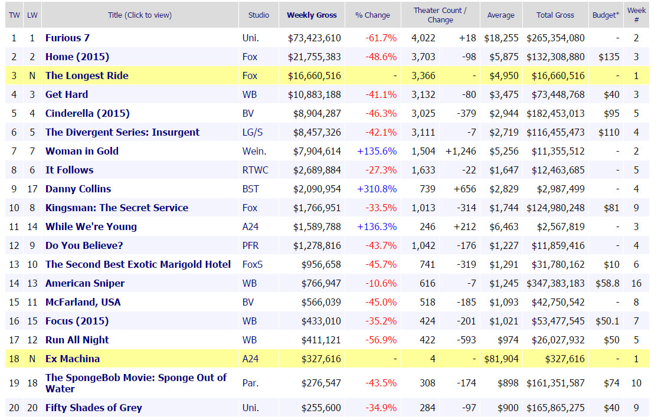Select the 4,022 theater count value

click(x=423, y=38)
